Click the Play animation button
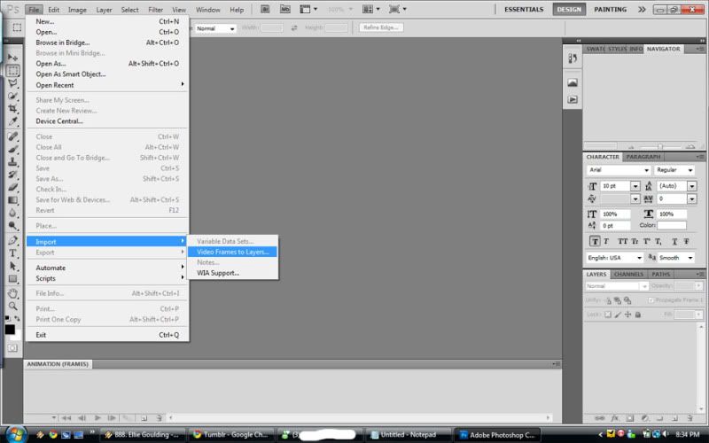709x443 pixels. 97,418
